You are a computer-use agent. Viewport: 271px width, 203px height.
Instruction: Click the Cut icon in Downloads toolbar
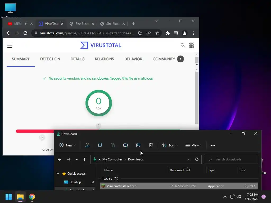tap(87, 145)
